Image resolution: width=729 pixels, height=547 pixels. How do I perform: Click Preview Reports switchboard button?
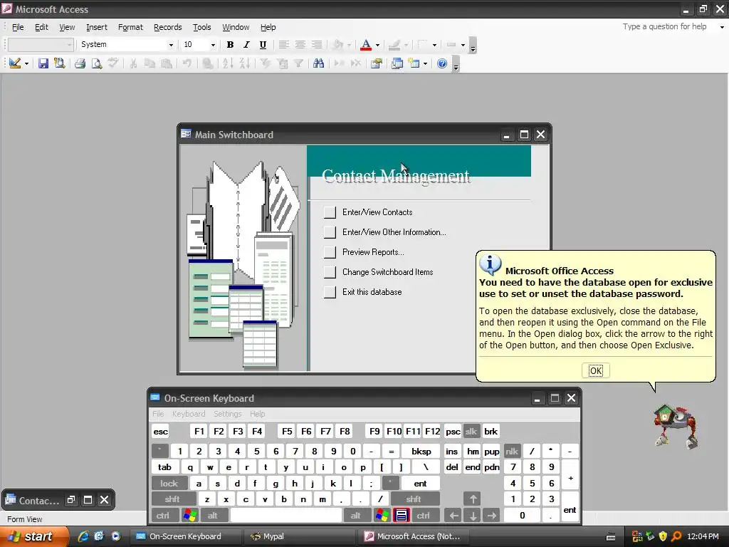coord(330,252)
